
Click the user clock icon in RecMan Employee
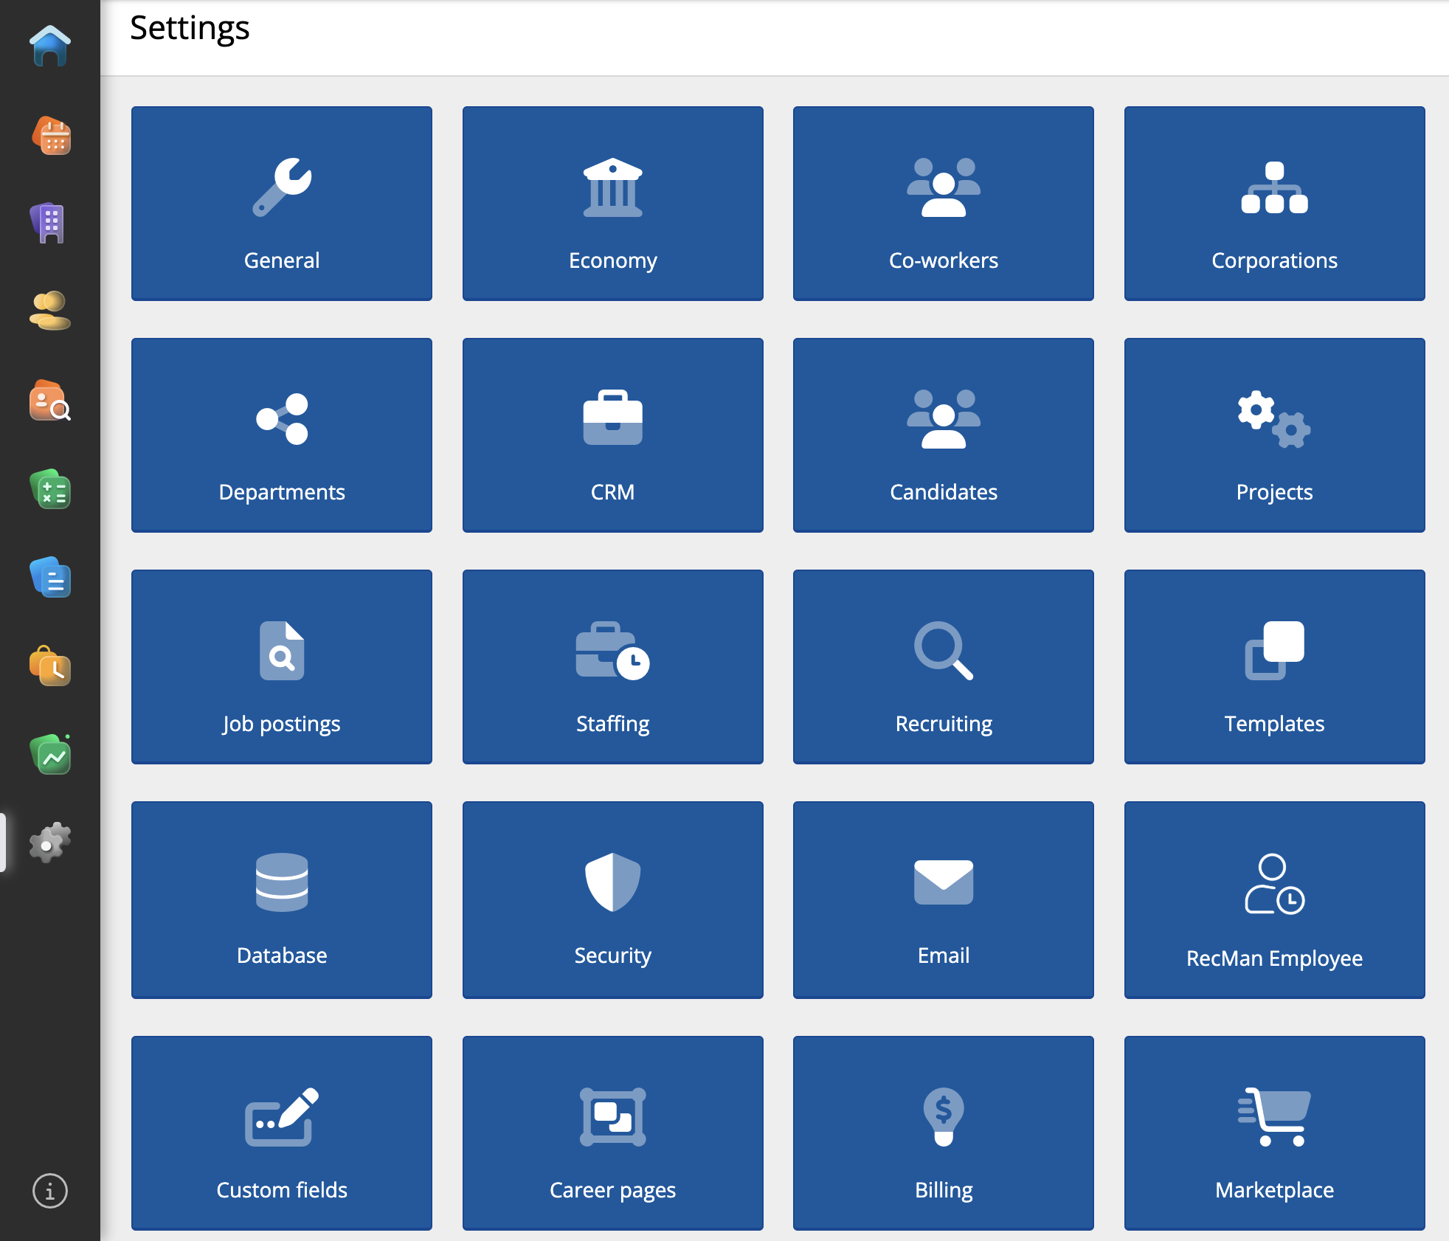click(x=1274, y=884)
